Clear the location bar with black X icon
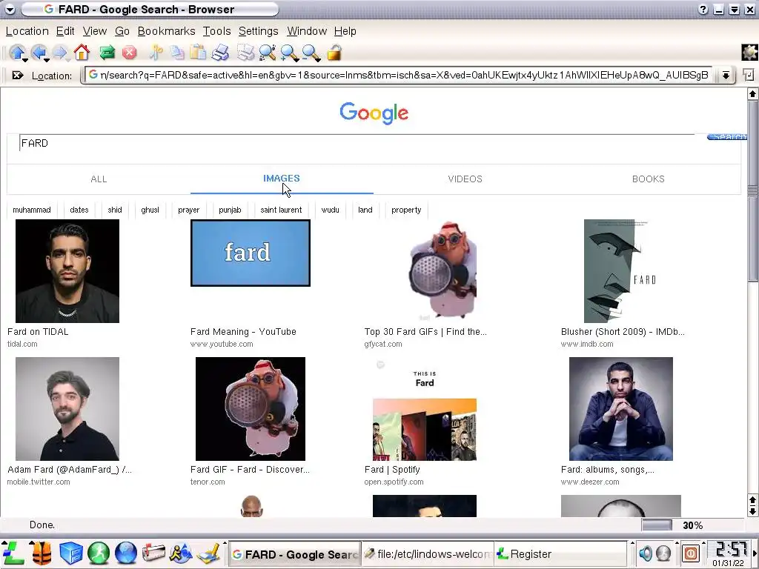This screenshot has height=569, width=759. coord(18,76)
